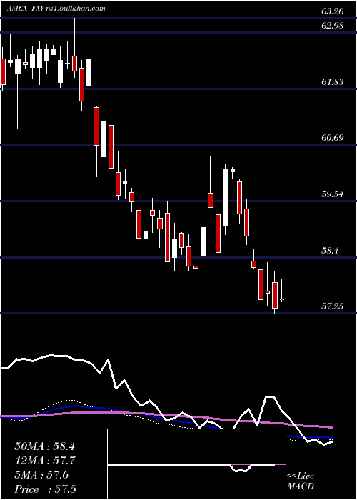
Task: Click the candle with the highest wick at 63.26
Action: point(74,63)
